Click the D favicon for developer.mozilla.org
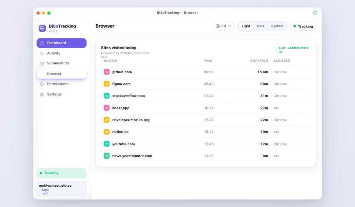355x207 pixels. tap(107, 120)
